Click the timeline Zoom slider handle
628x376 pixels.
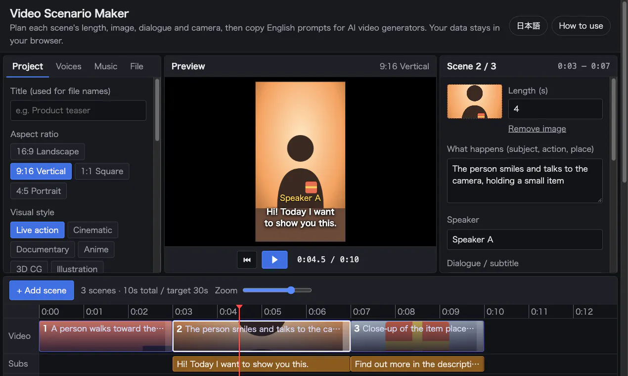pyautogui.click(x=291, y=290)
